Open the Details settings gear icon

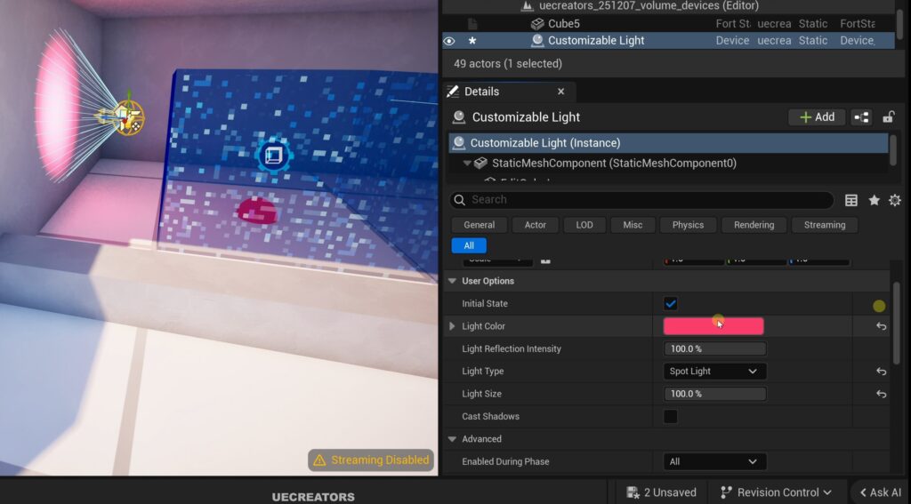point(895,200)
